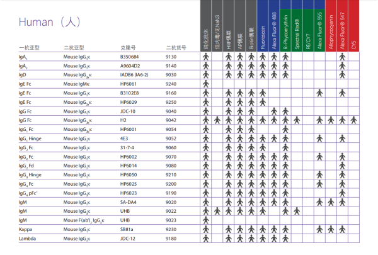Screen dimensions: 378x255
Task: Select the R-Phycoerythrin icon for clone B3506B4
Action: 285,56
